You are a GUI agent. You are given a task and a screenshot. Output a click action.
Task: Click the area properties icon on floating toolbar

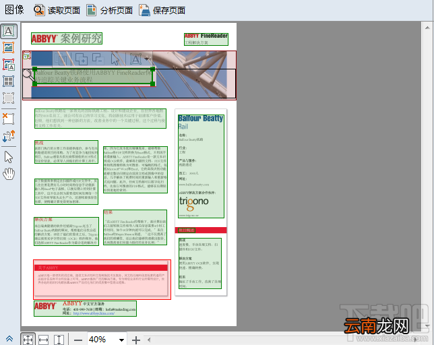tap(61, 59)
